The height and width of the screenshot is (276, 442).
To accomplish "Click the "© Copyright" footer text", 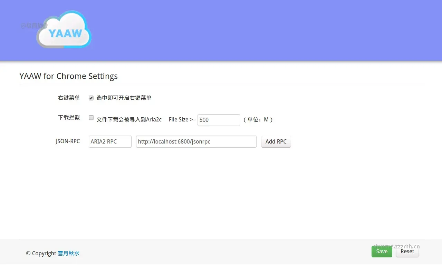I will click(41, 253).
